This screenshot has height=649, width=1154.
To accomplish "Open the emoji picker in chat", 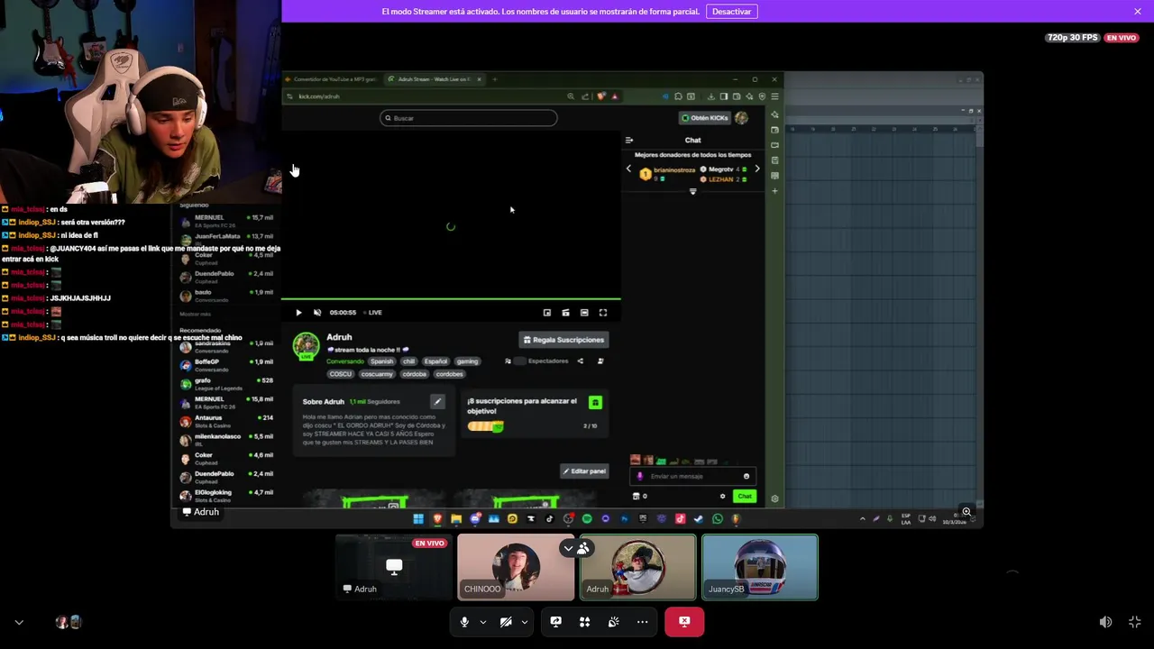I will coord(746,476).
